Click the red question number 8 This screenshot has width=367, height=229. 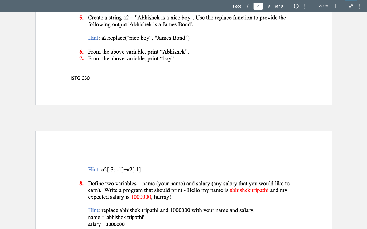pyautogui.click(x=81, y=183)
